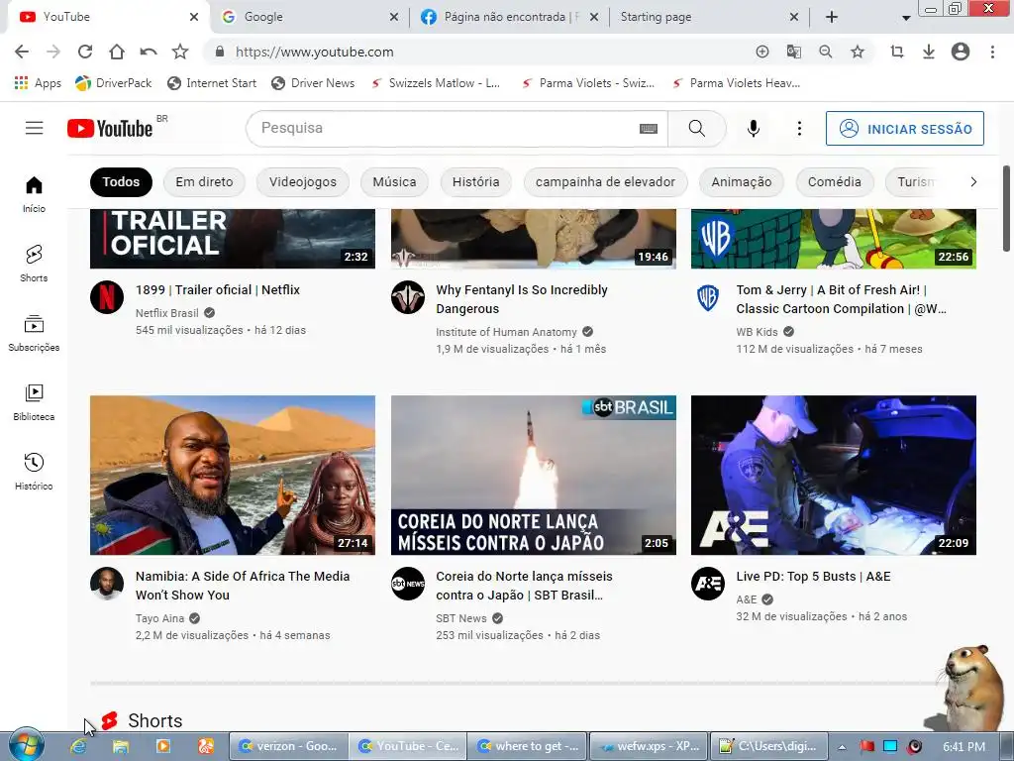This screenshot has width=1014, height=761.
Task: Click browser back arrow
Action: coord(22,52)
